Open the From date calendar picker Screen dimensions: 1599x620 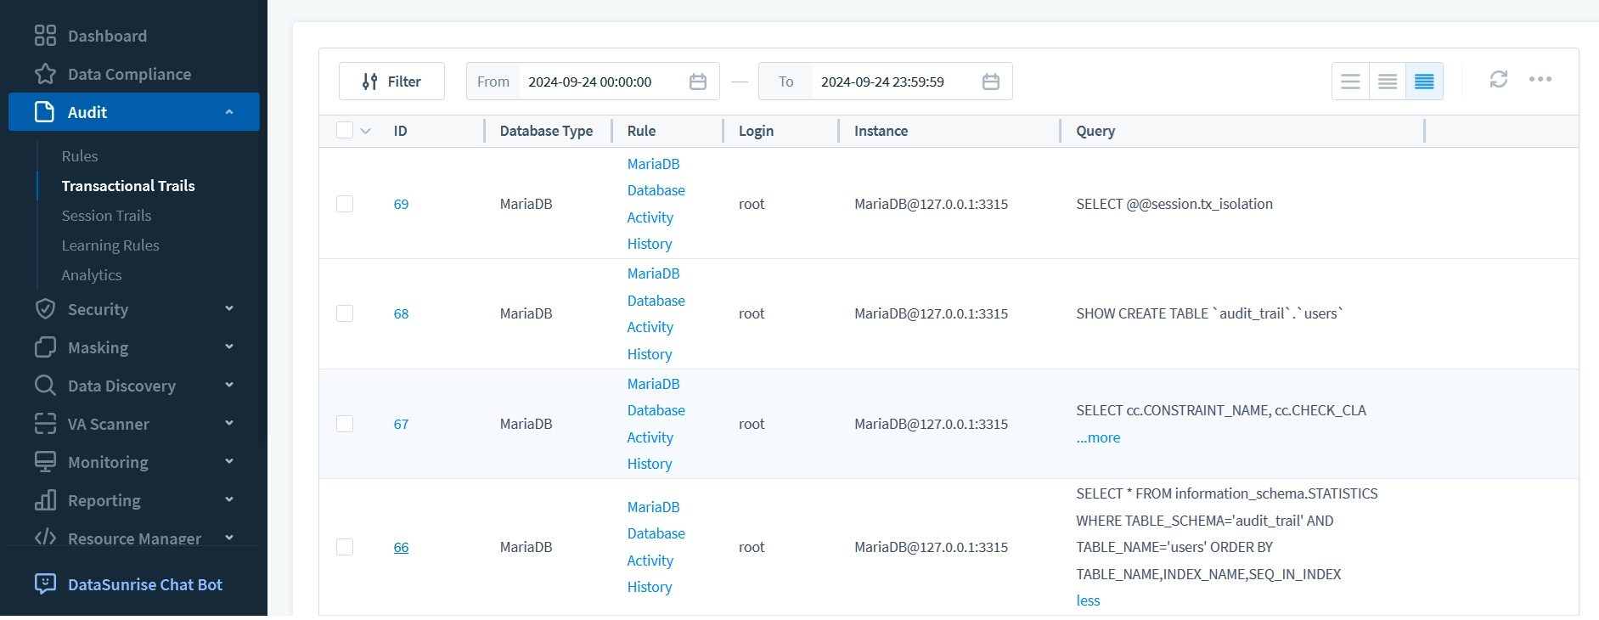698,82
